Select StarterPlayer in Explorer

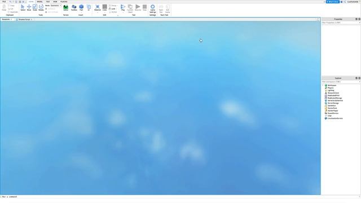(x=333, y=111)
